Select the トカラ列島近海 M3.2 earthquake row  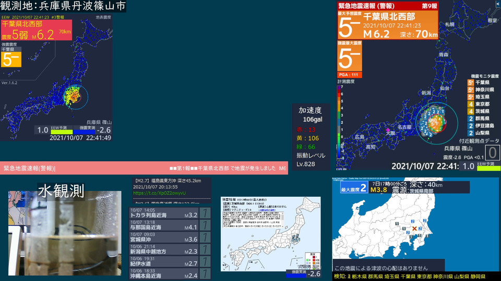pyautogui.click(x=170, y=213)
